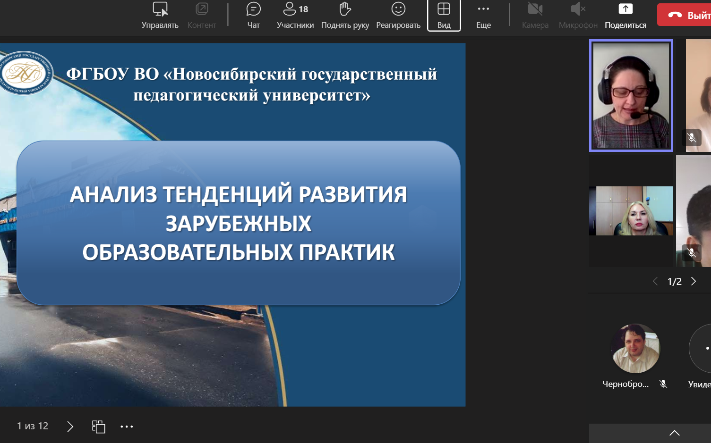Viewport: 711px width, 443px height.
Task: Select the speaker video with headset
Action: pos(631,96)
